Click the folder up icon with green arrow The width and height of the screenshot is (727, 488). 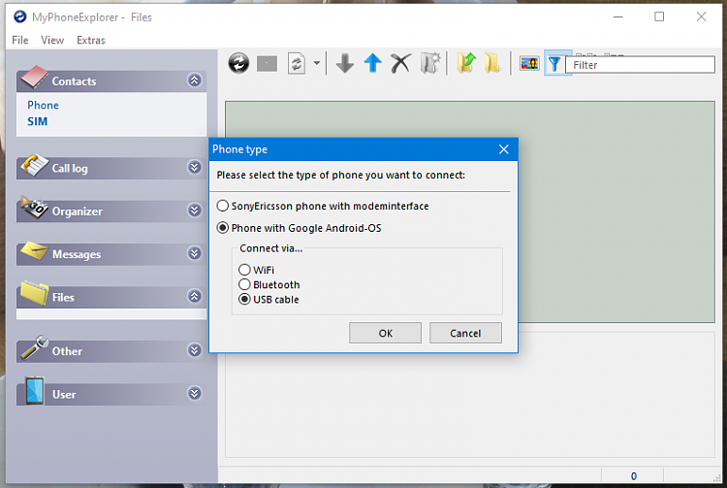466,64
